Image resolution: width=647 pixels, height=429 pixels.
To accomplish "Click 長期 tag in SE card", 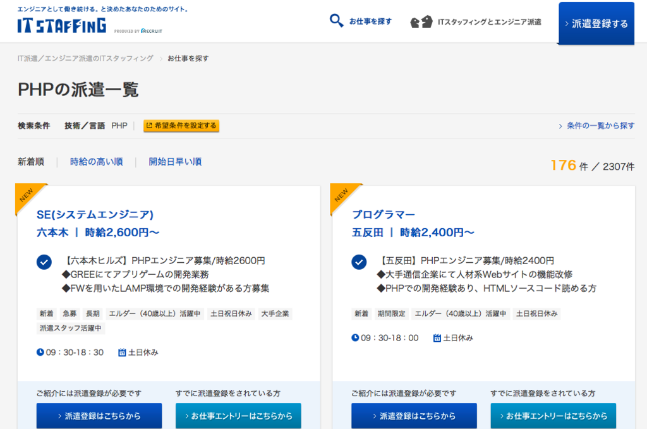I will [93, 313].
